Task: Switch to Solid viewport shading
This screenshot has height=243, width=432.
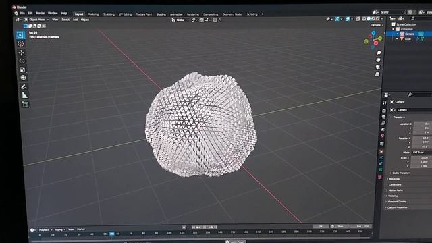Action: pyautogui.click(x=369, y=19)
